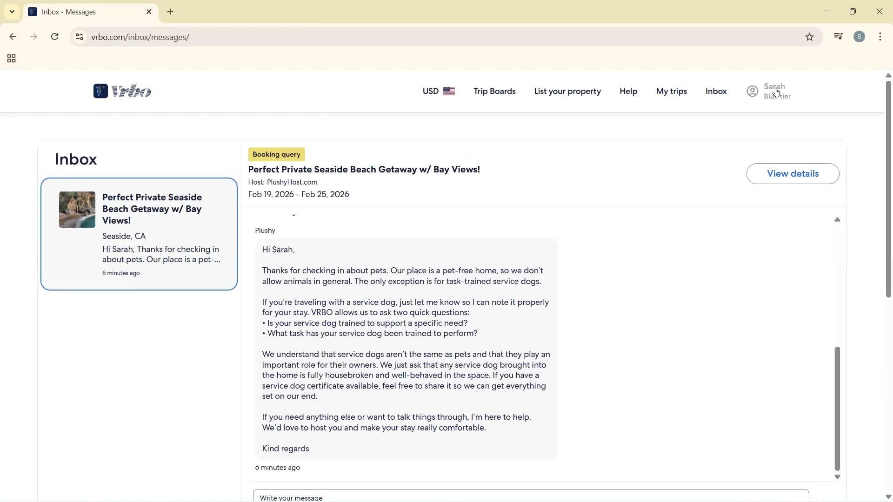
Task: Select the Booking query conversation in inbox
Action: (x=139, y=235)
